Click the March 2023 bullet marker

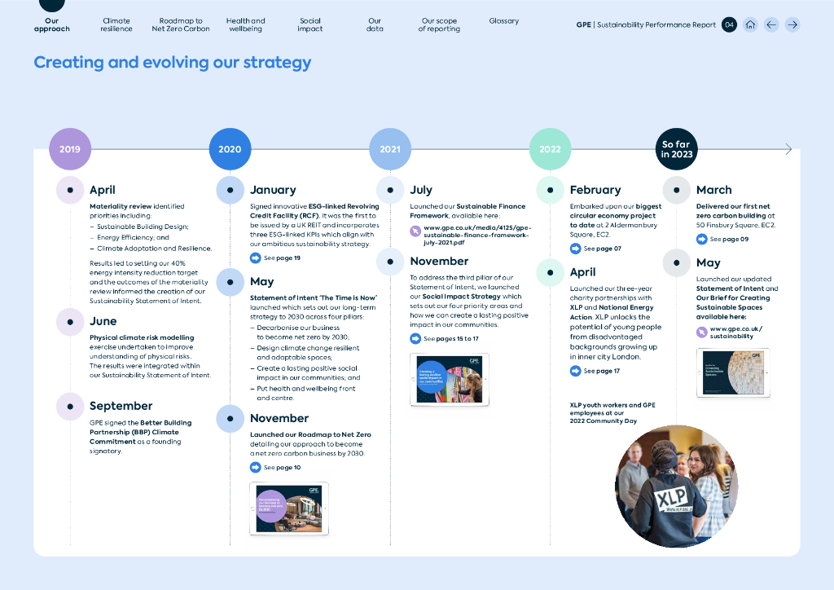pos(677,190)
